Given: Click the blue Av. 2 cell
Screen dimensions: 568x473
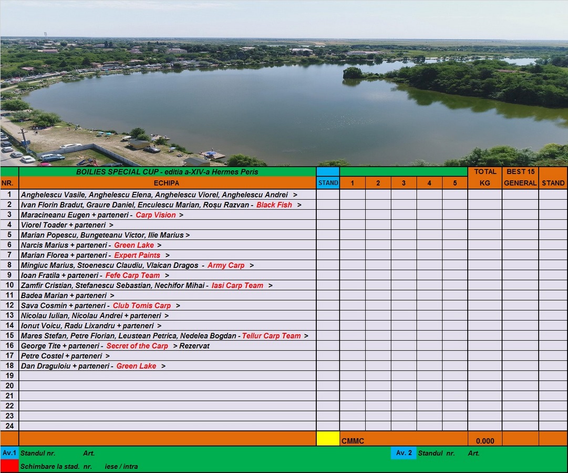Looking at the screenshot, I should click(404, 453).
